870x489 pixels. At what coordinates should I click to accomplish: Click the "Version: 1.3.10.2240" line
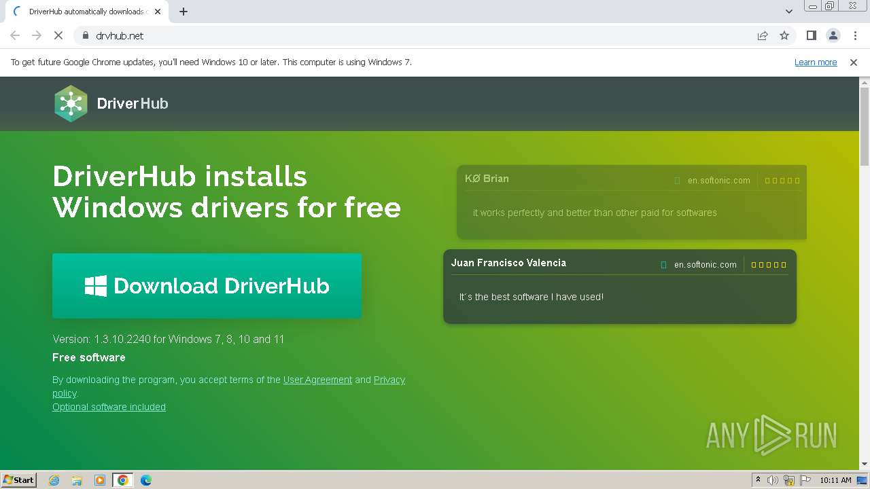(x=169, y=339)
